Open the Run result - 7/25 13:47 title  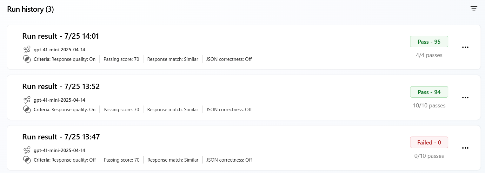click(x=61, y=137)
